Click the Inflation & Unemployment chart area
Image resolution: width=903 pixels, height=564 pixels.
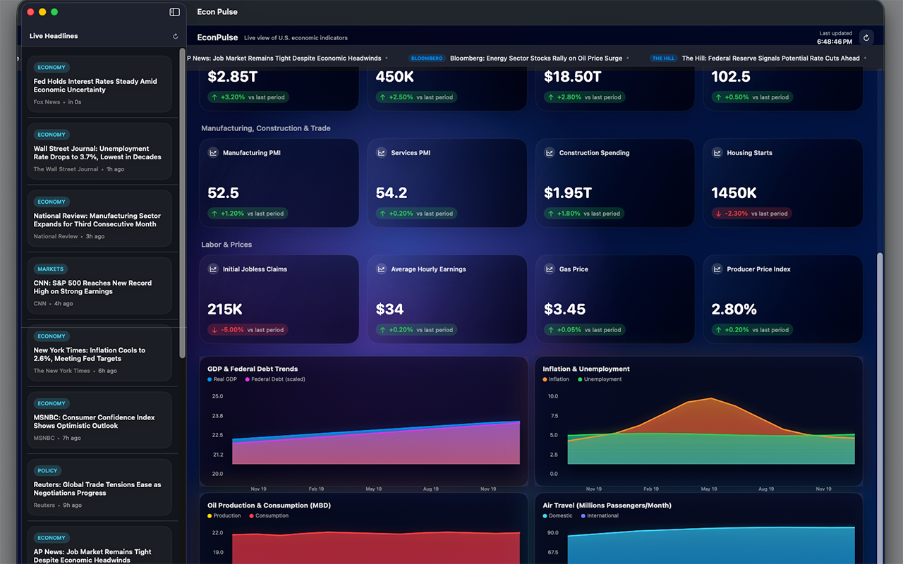(698, 422)
